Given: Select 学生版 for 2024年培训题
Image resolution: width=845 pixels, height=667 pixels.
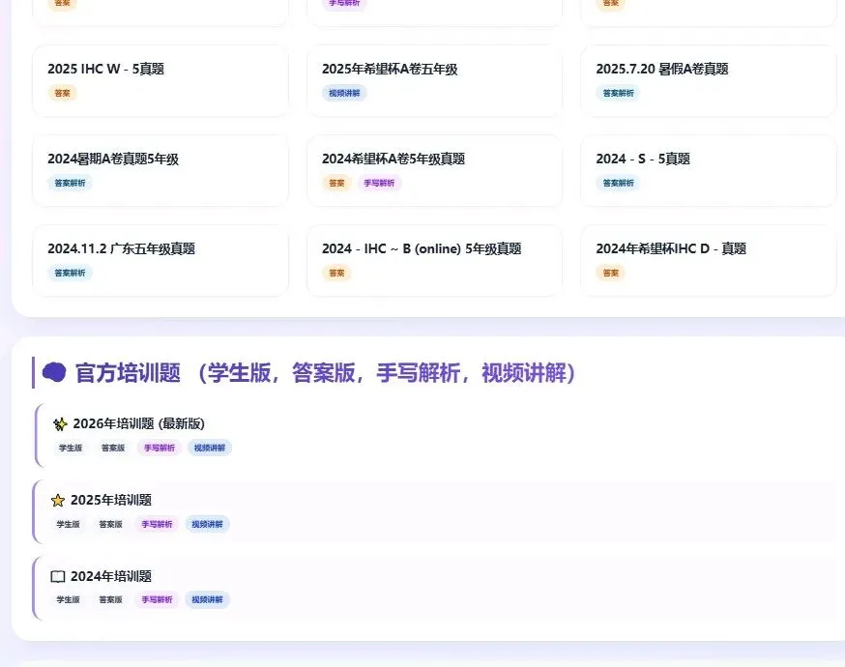Looking at the screenshot, I should point(69,599).
